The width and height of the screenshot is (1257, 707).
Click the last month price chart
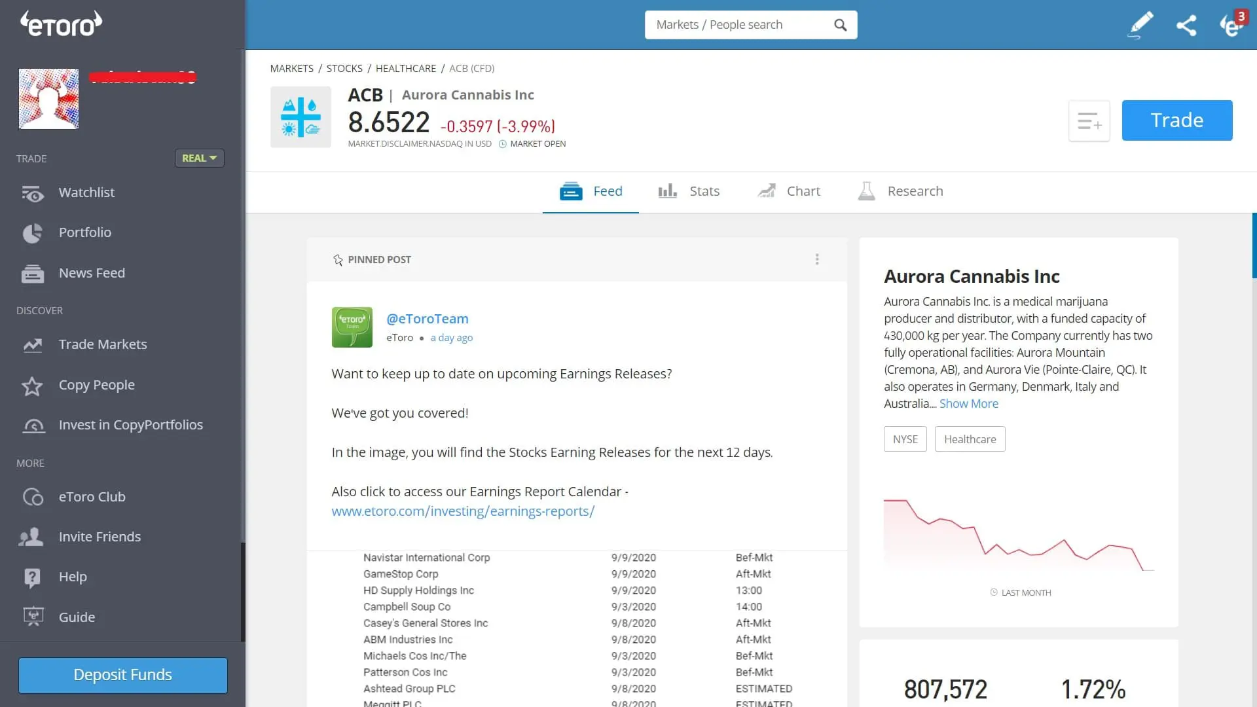[x=1019, y=535]
